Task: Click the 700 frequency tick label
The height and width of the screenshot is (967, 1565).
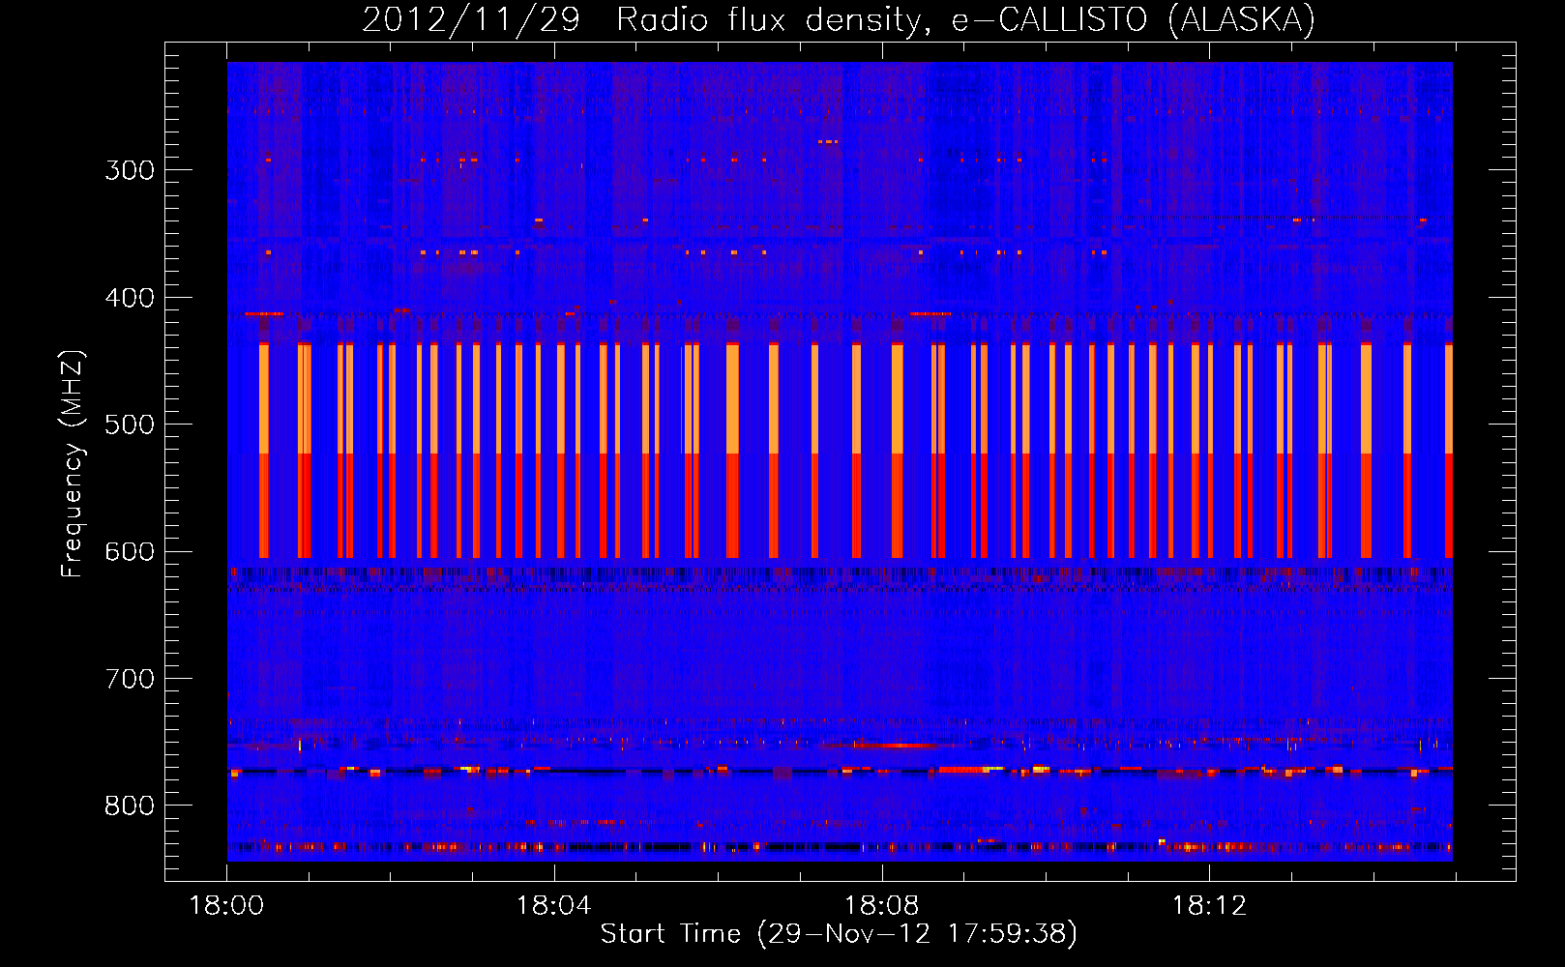Action: click(x=130, y=679)
